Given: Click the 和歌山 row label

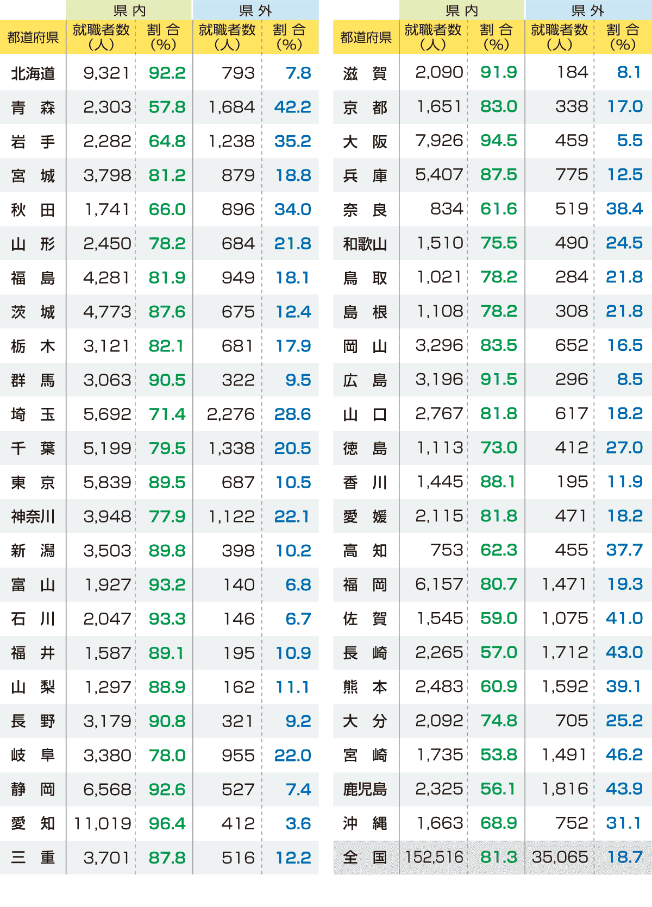Looking at the screenshot, I should [x=365, y=244].
